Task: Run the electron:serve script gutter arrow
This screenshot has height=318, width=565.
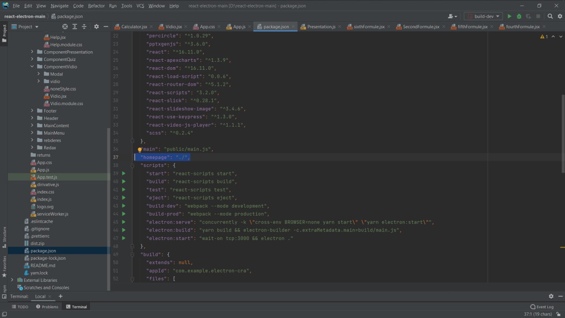Action: pos(124,222)
